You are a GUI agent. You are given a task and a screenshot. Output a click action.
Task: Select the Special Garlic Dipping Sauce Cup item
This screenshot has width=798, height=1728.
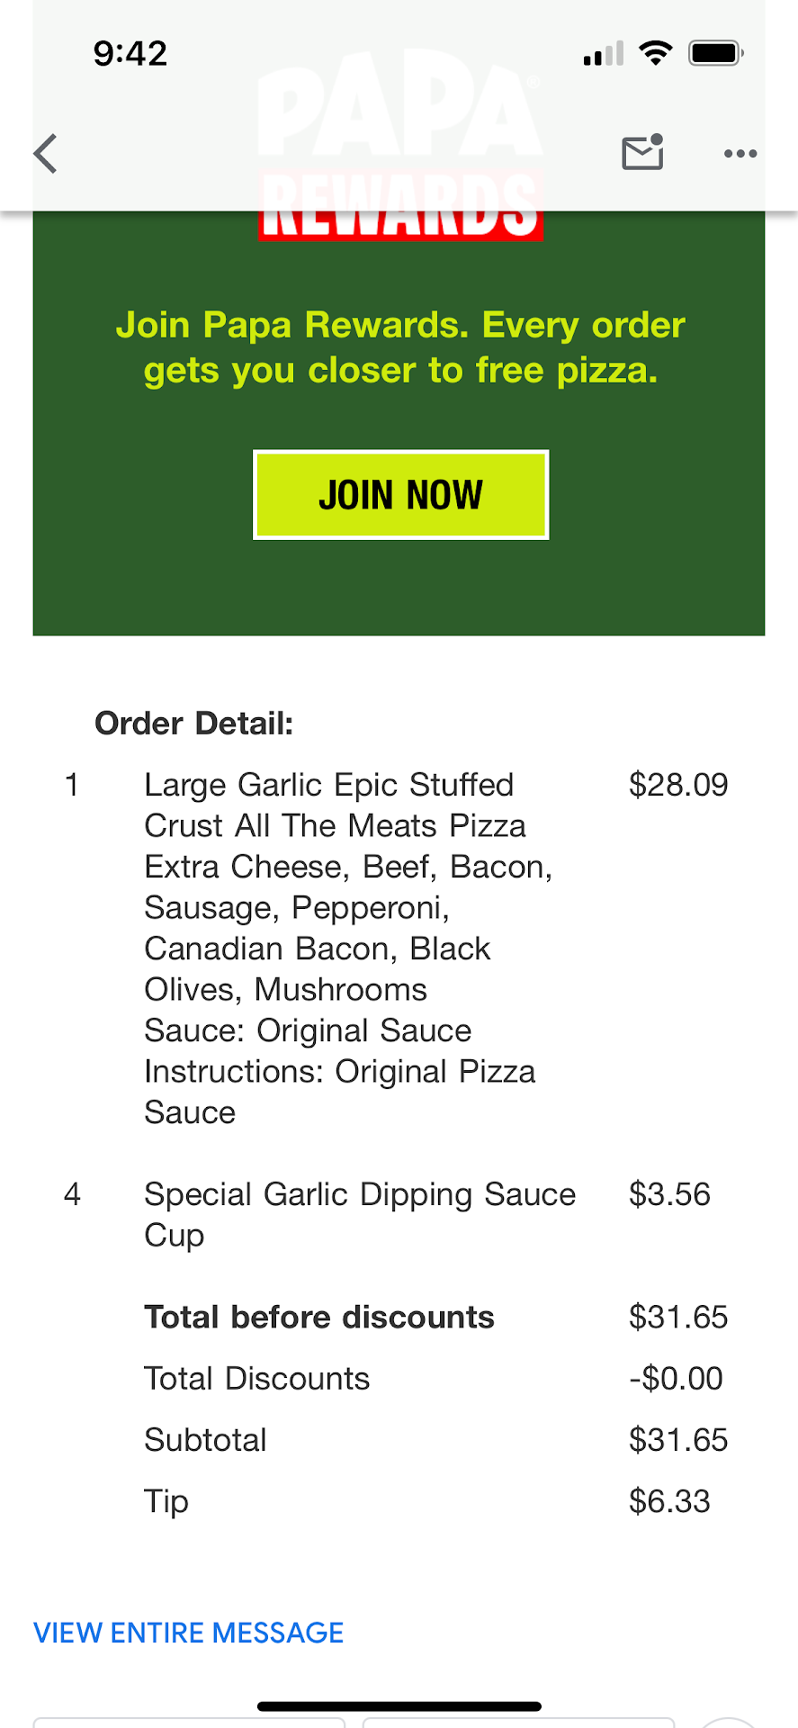pyautogui.click(x=360, y=1213)
